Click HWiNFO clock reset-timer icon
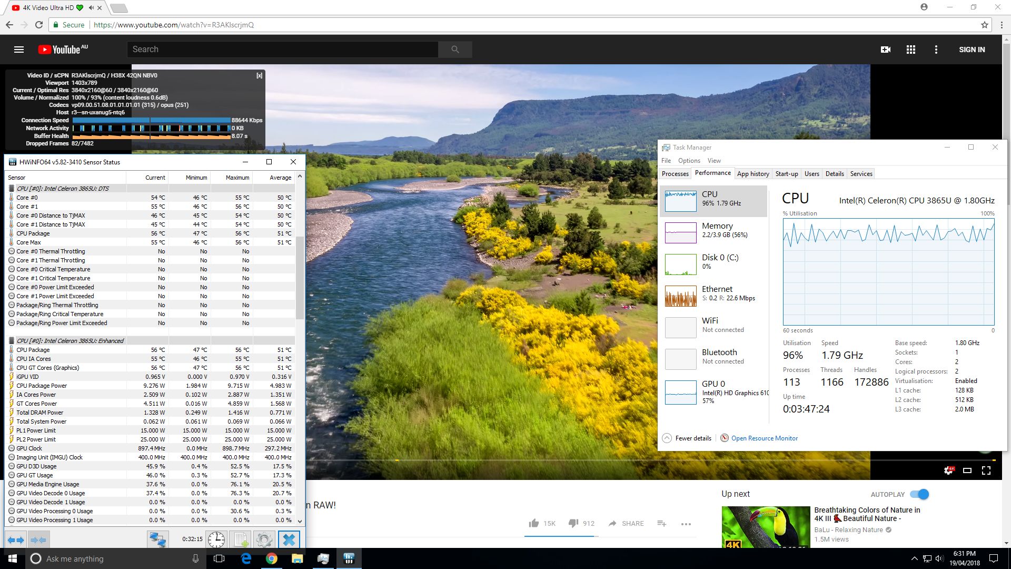The width and height of the screenshot is (1011, 569). click(216, 540)
